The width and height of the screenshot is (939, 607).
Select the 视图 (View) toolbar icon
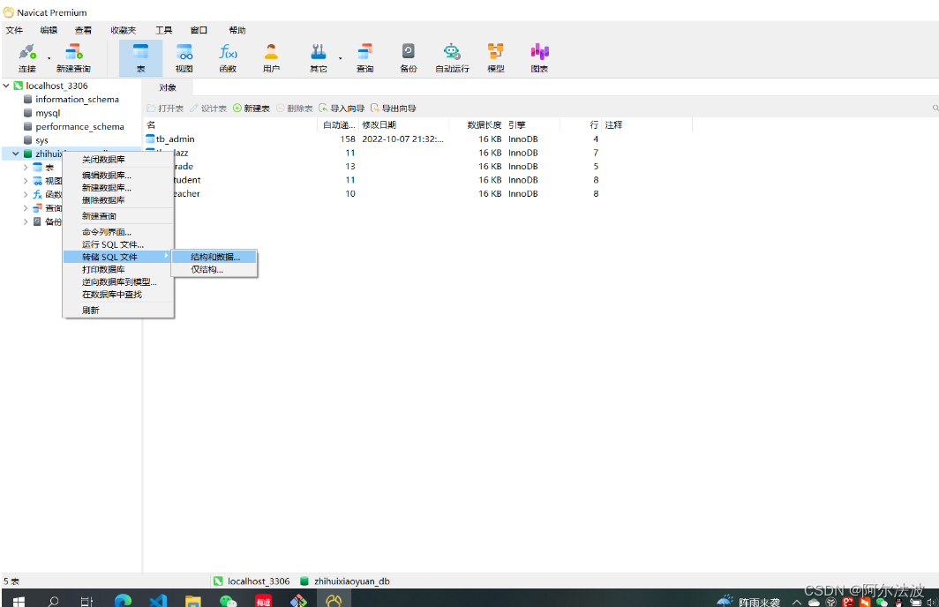(184, 58)
